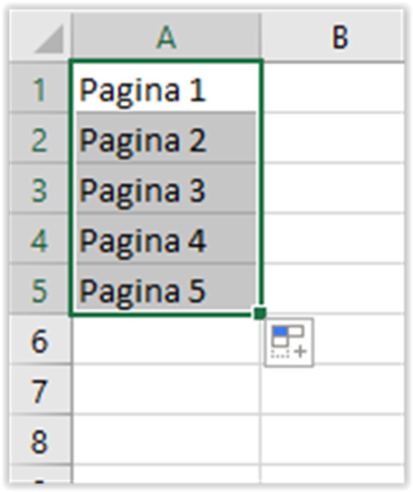Select row 3 header

pyautogui.click(x=40, y=189)
